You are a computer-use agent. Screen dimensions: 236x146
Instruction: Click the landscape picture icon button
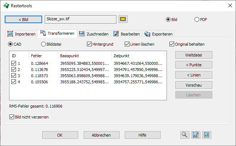(x=207, y=135)
